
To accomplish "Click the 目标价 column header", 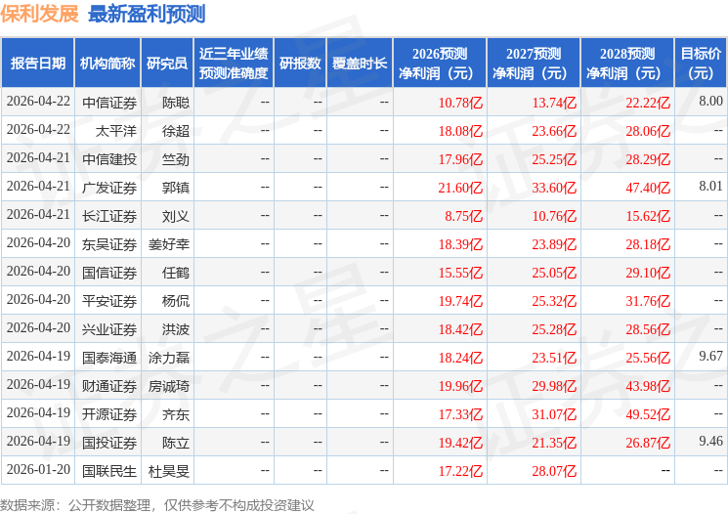I will pos(701,64).
